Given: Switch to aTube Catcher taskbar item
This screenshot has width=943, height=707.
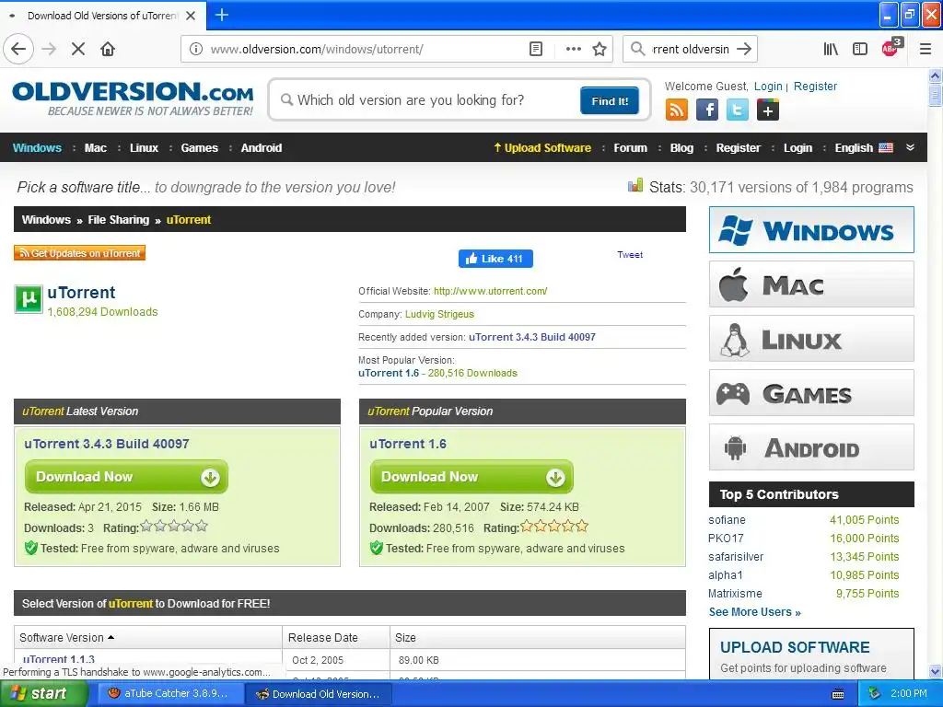Looking at the screenshot, I should pyautogui.click(x=169, y=694).
